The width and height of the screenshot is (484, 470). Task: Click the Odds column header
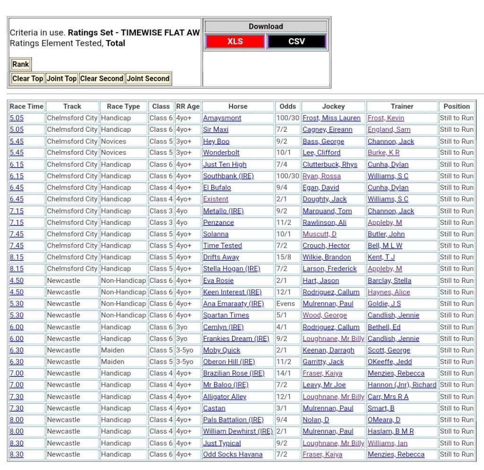click(287, 106)
